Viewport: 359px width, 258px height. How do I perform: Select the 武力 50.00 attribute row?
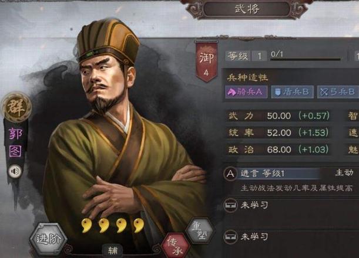[278, 116]
